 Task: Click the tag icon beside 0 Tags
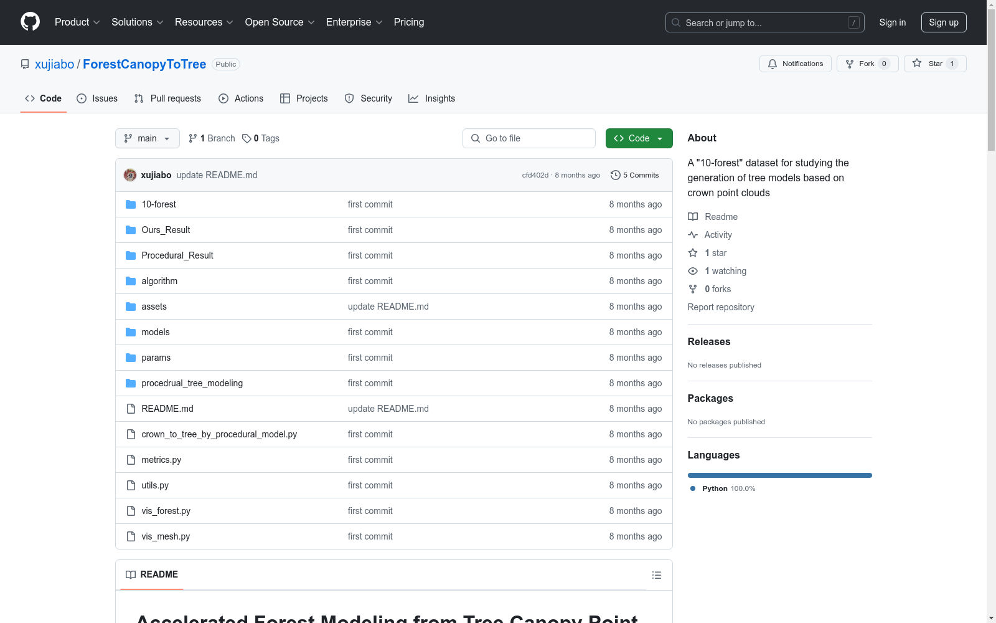click(247, 138)
